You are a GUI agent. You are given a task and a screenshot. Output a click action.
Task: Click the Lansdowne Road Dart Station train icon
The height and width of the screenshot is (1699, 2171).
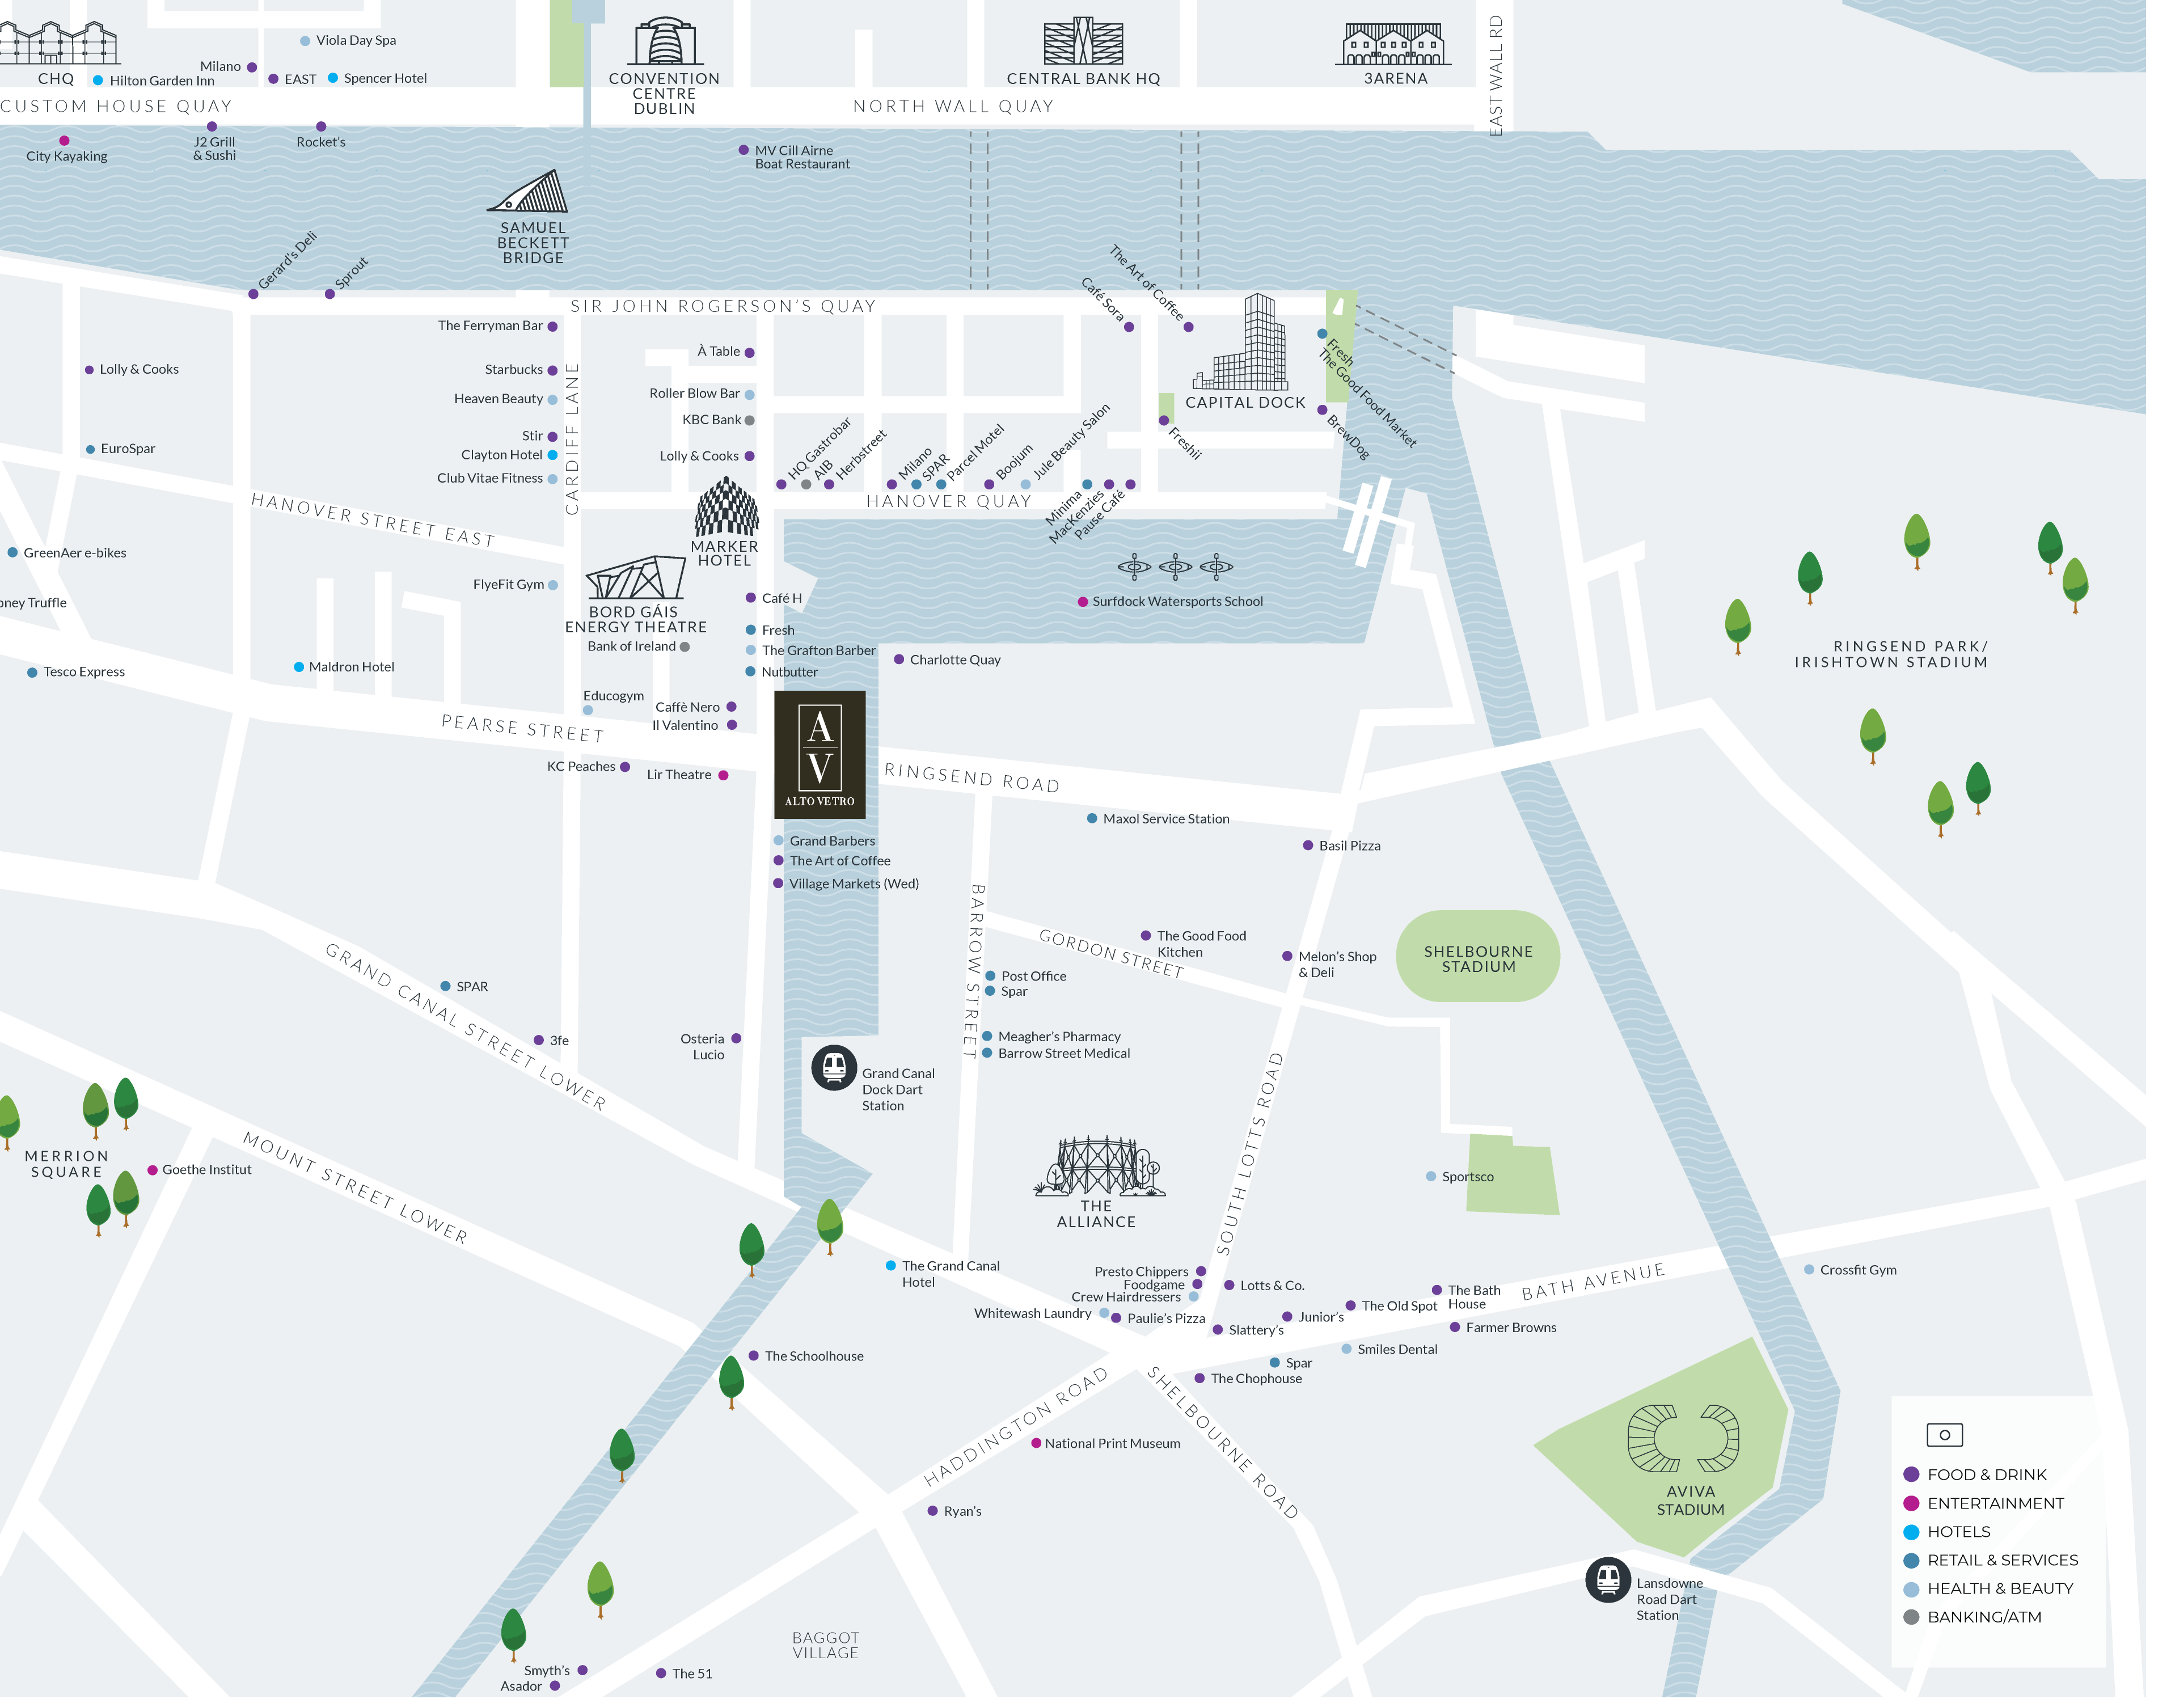tap(1627, 1599)
